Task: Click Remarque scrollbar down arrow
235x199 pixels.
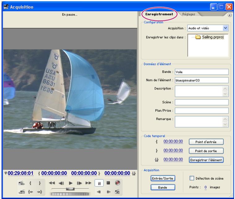Action: tap(225, 124)
